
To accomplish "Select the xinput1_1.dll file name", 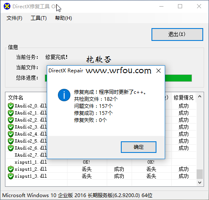I will (31, 162).
